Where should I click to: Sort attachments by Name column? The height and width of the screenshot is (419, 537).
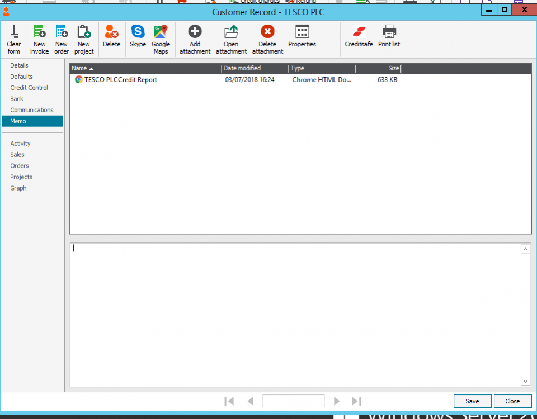click(145, 68)
